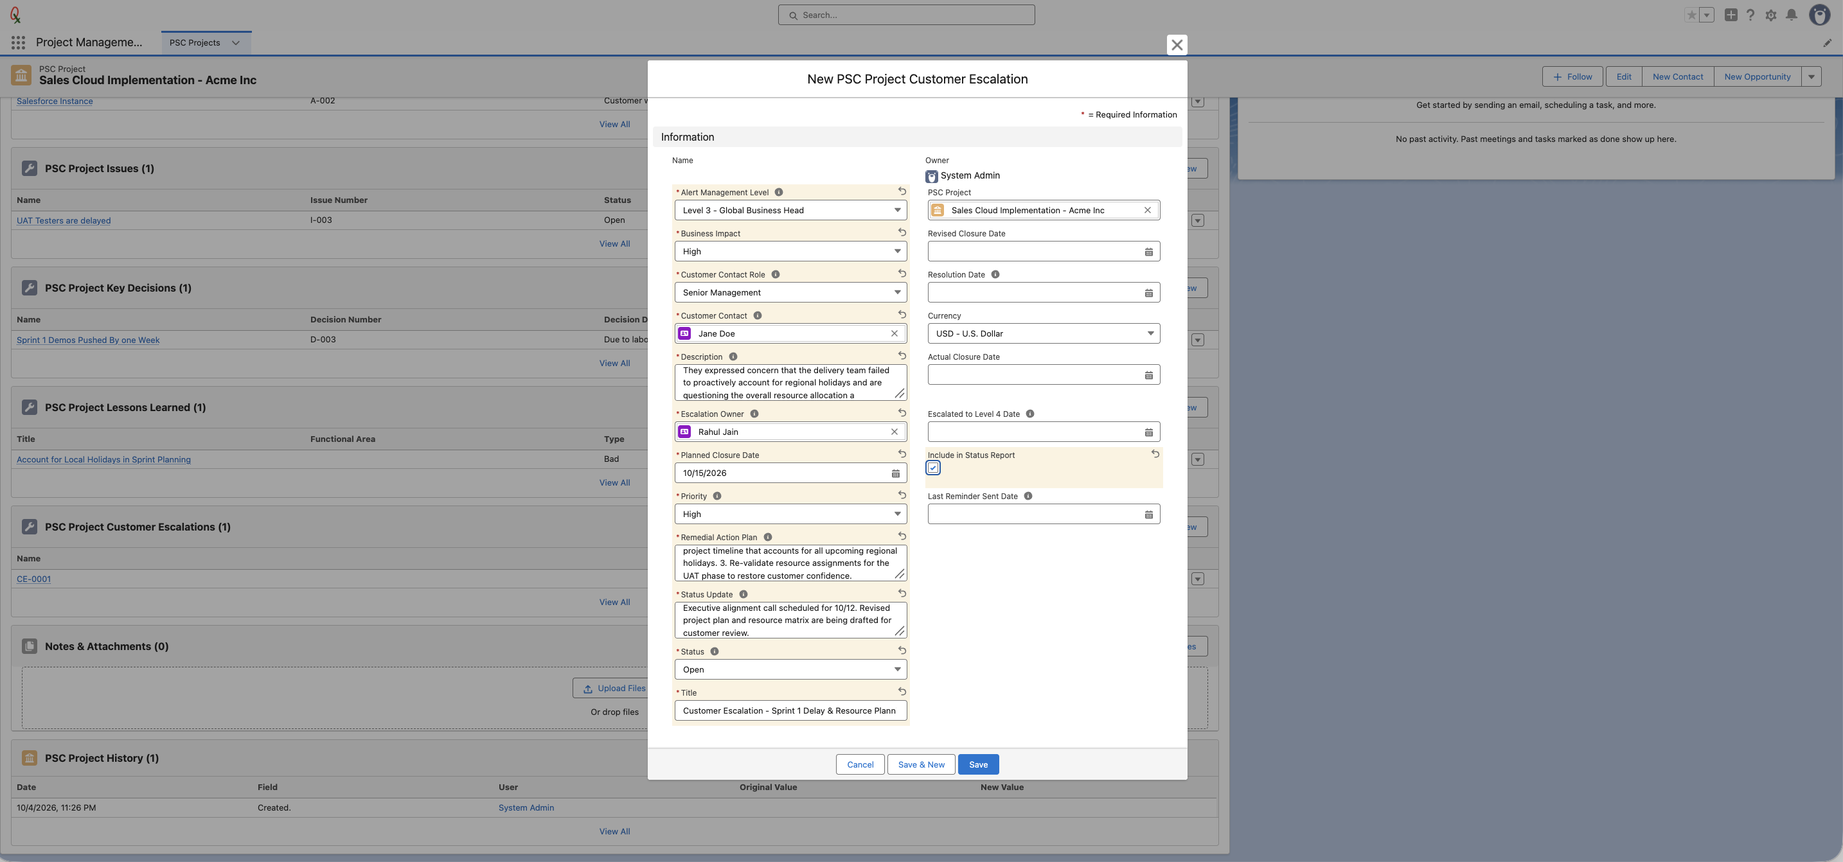Click the notifications bell icon
The width and height of the screenshot is (1843, 862).
coord(1792,15)
